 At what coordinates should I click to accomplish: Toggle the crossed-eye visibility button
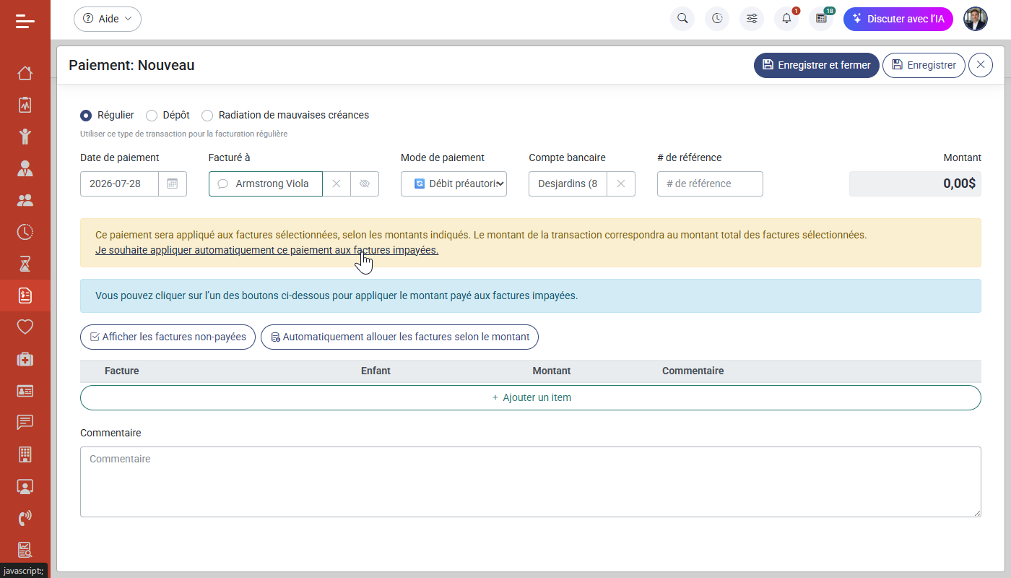[x=365, y=184]
